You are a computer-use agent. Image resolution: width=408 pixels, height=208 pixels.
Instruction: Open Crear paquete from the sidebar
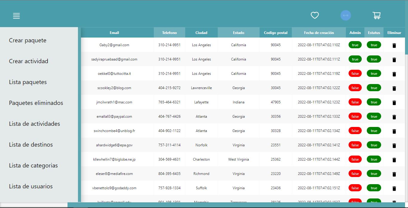pos(28,40)
